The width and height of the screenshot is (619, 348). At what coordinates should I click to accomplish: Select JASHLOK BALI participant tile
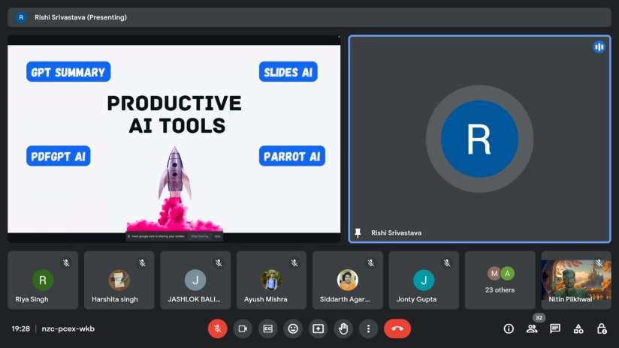pyautogui.click(x=195, y=280)
